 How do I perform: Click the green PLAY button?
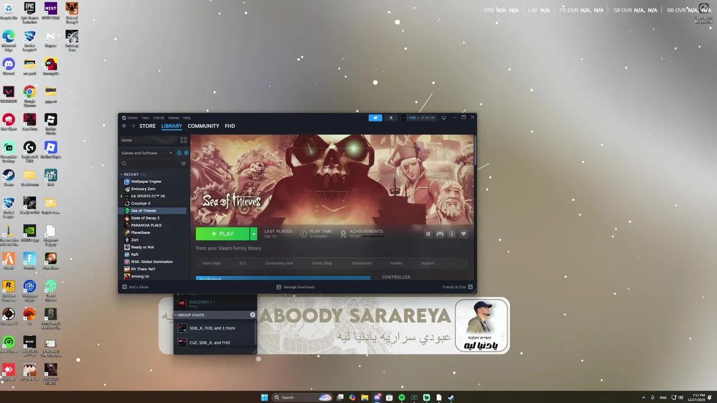[222, 234]
